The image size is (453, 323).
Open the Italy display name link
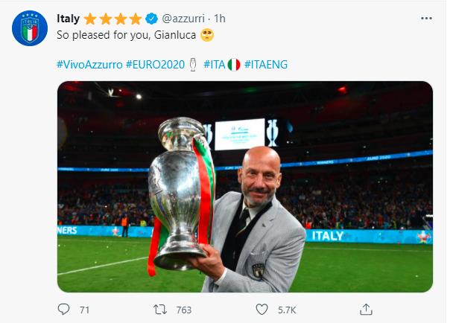(x=69, y=18)
